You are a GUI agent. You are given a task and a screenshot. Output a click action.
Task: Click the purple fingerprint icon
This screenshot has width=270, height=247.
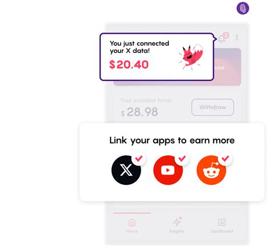[x=243, y=8]
